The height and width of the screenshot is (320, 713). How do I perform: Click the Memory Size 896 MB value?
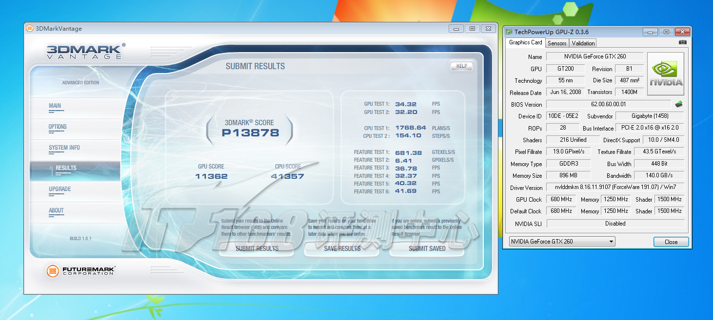pos(568,175)
